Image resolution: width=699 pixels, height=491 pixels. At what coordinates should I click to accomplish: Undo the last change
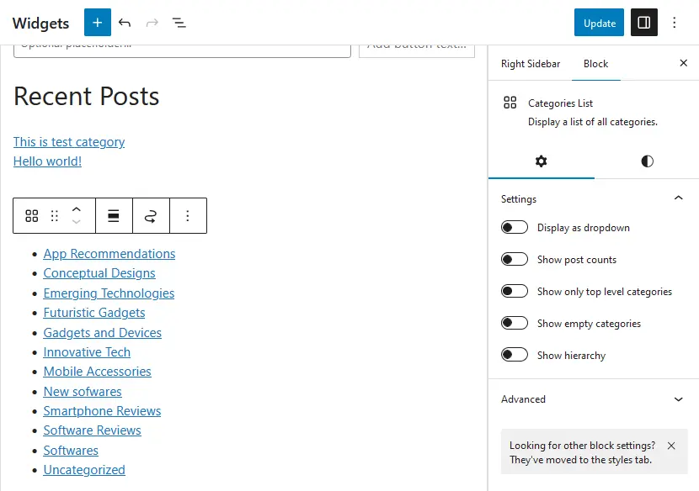[125, 23]
